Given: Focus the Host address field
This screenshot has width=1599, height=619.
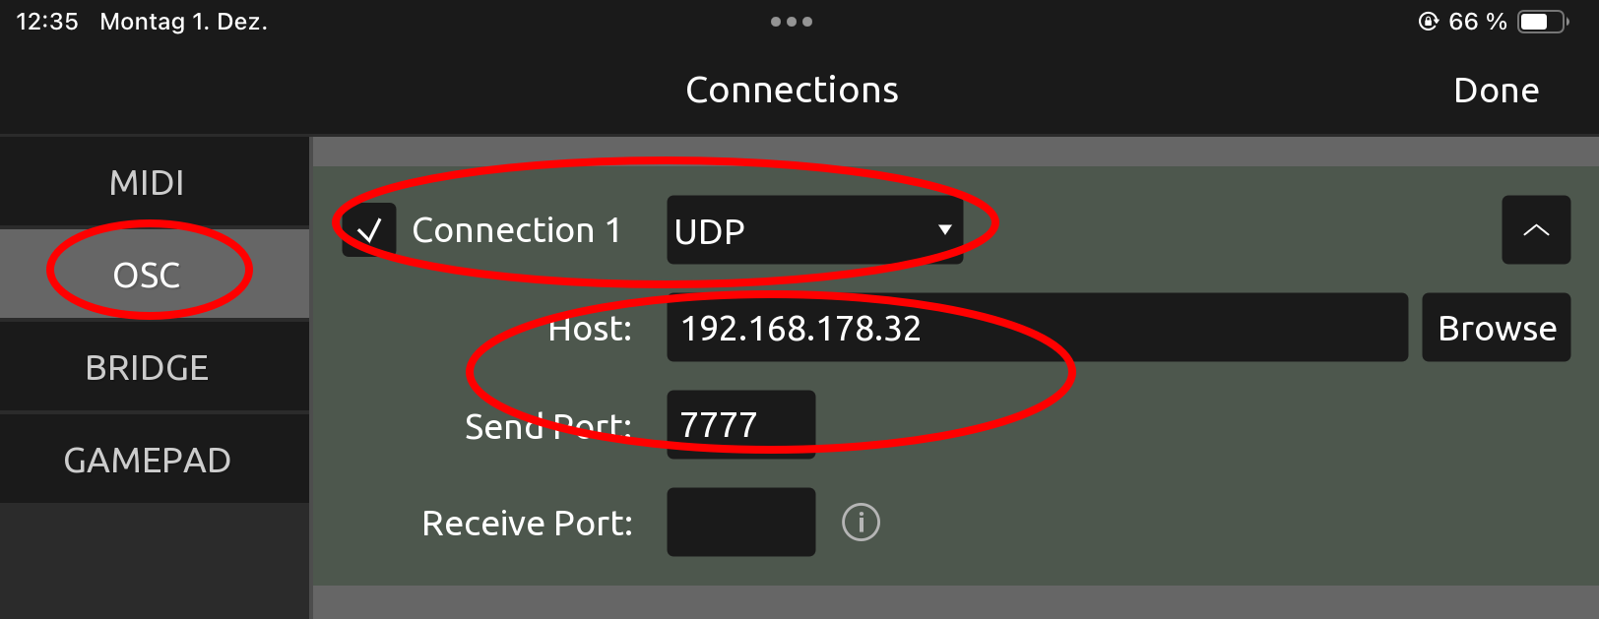Looking at the screenshot, I should [1037, 328].
